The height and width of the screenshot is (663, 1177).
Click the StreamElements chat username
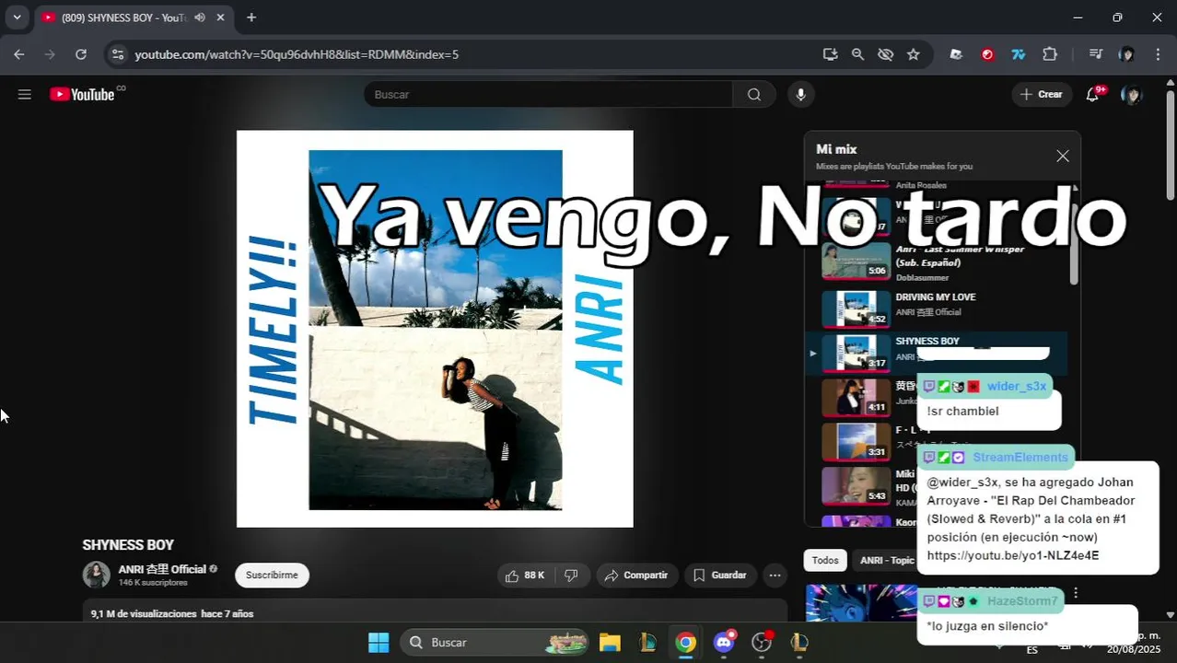click(1020, 458)
